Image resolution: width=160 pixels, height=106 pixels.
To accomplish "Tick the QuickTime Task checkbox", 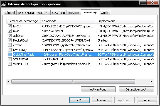I will pyautogui.click(x=10, y=55).
